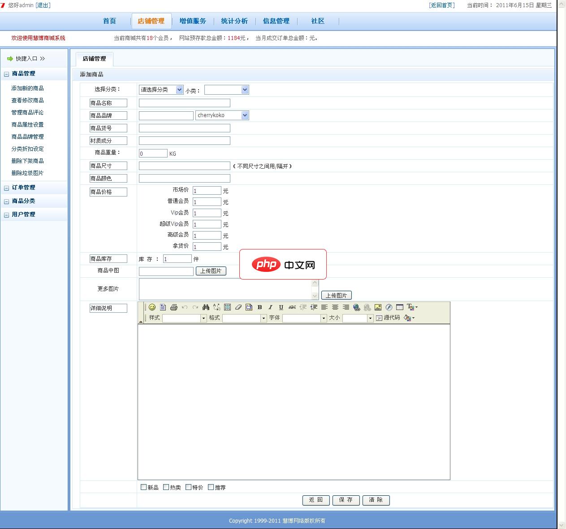Apply bold formatting in the description editor

(x=260, y=308)
